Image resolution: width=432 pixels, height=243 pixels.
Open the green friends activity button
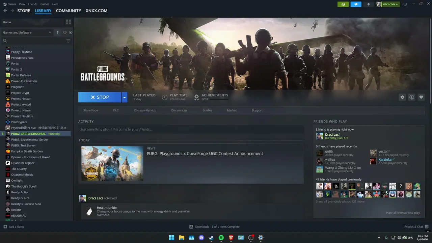(343, 4)
